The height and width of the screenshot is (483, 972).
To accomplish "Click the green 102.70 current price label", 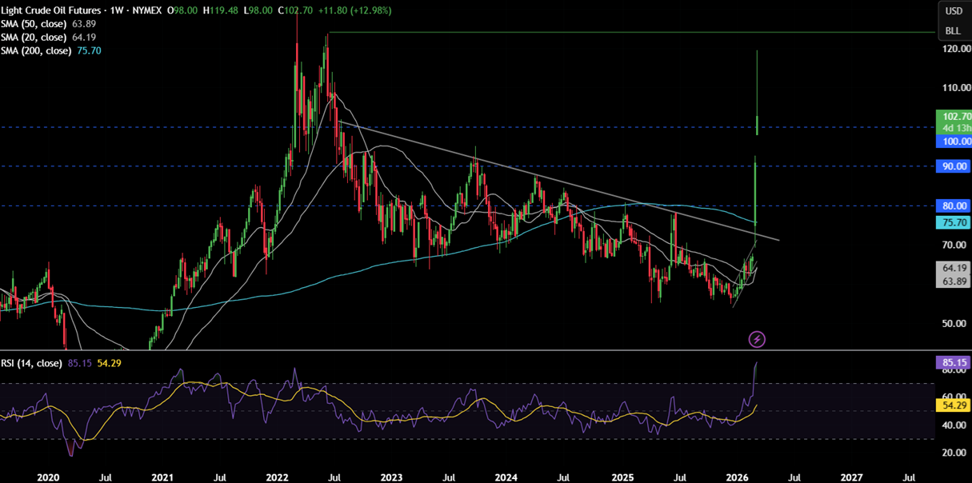I will 953,116.
